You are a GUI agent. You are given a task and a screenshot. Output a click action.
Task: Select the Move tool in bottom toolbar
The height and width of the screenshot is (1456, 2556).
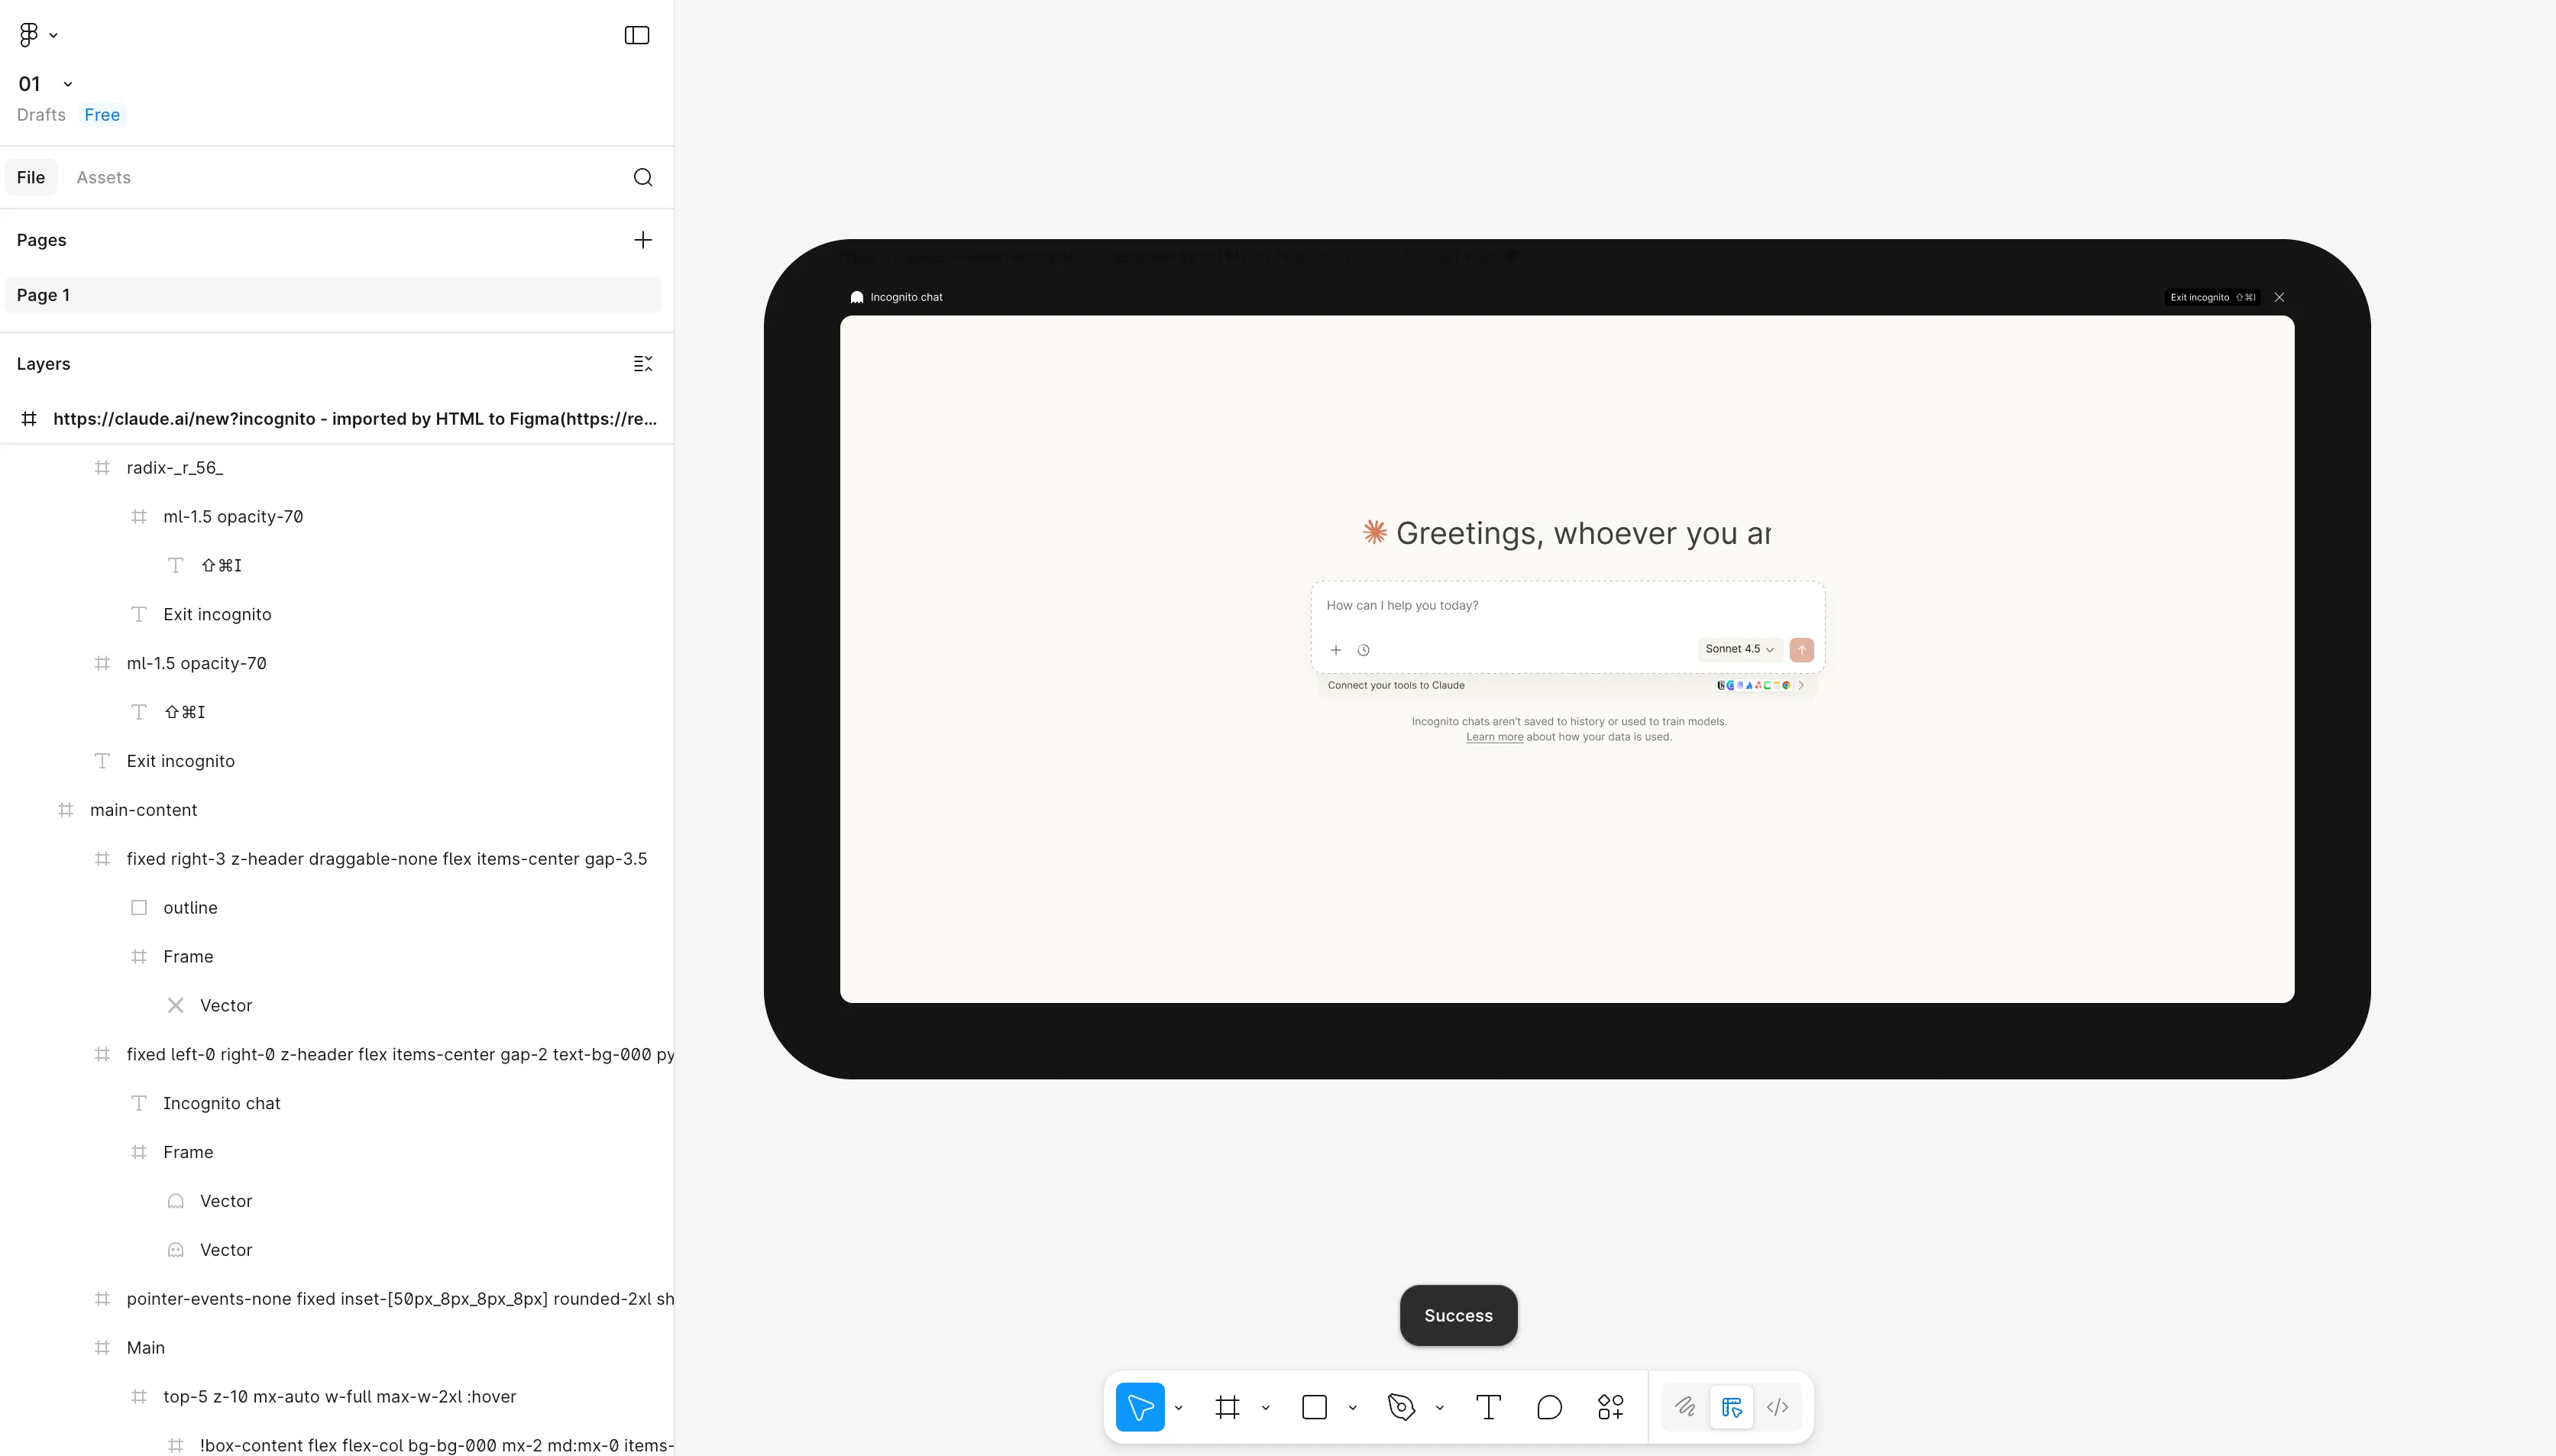[1139, 1407]
